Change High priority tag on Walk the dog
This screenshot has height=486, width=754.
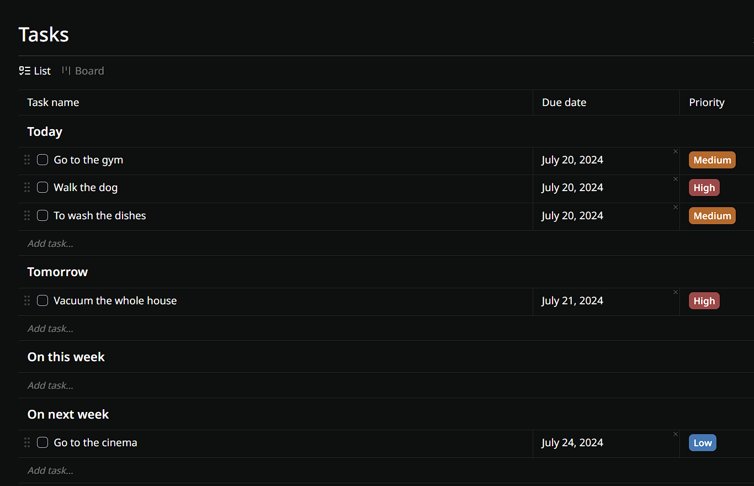pyautogui.click(x=704, y=188)
